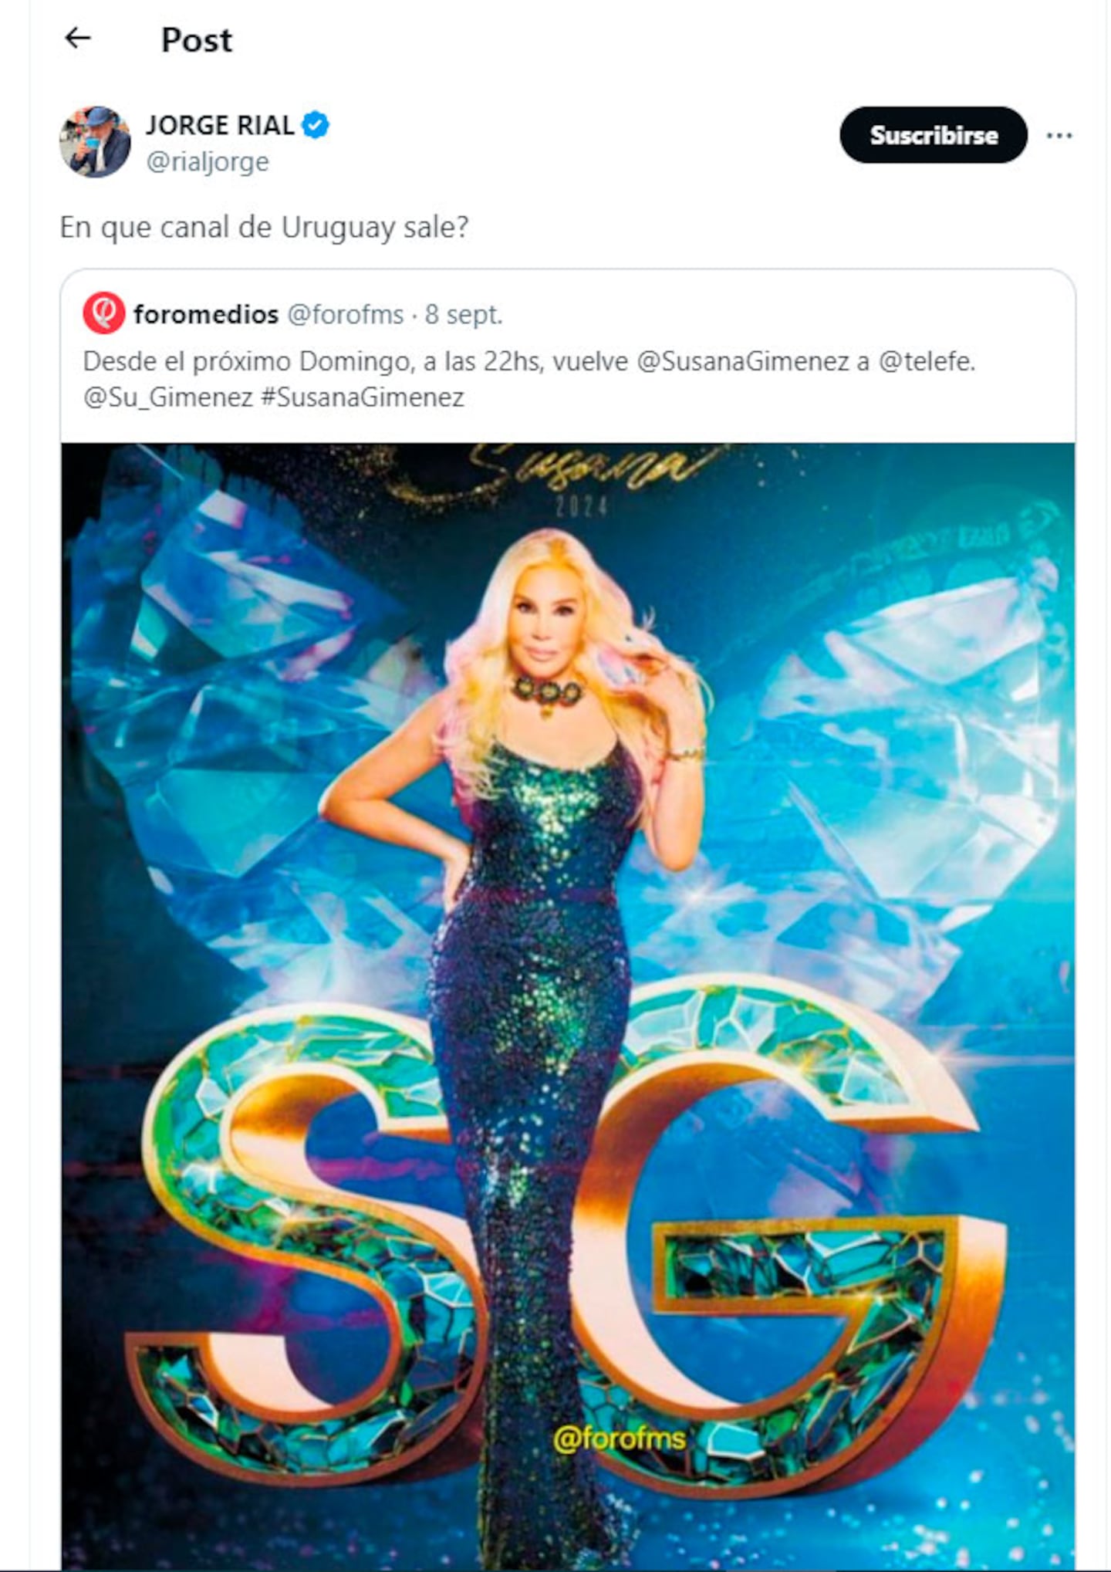Click the @Su_Gimenez mention

tap(168, 397)
